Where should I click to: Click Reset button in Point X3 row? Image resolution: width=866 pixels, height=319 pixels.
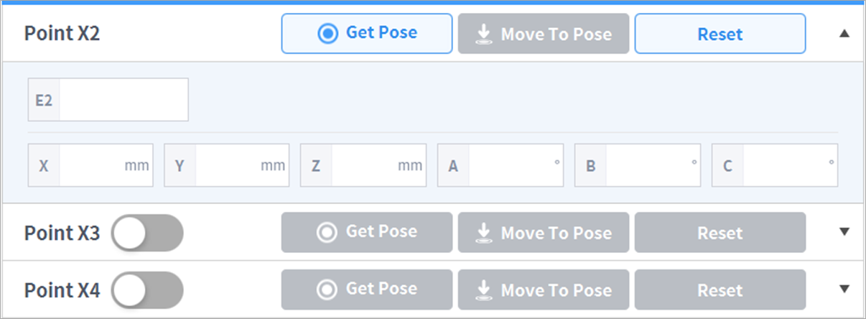coord(720,233)
